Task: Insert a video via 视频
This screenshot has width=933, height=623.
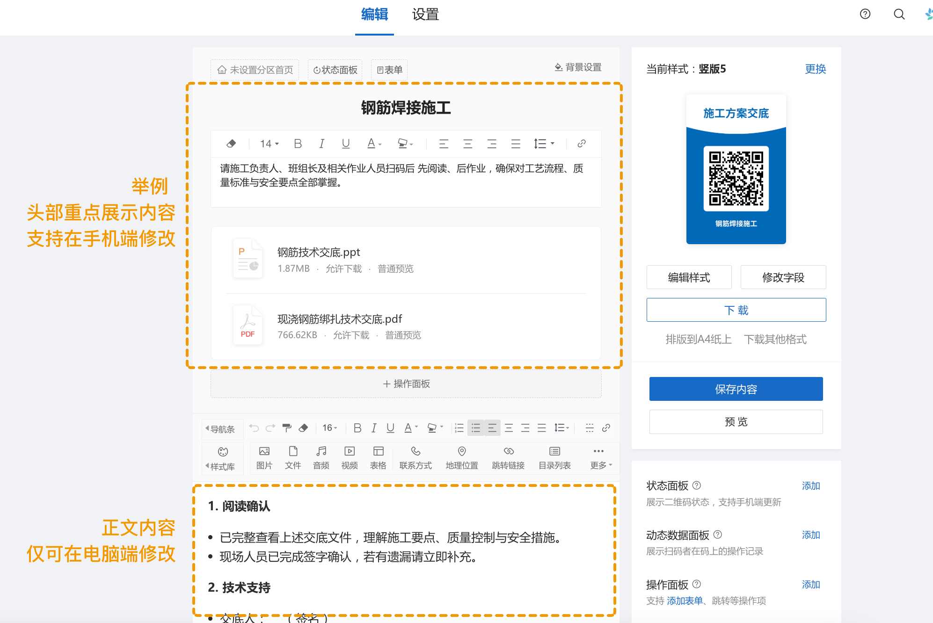Action: click(350, 457)
